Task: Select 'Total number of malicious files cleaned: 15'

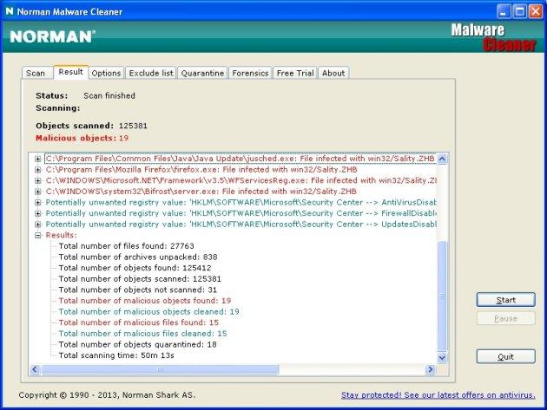Action: pos(142,334)
